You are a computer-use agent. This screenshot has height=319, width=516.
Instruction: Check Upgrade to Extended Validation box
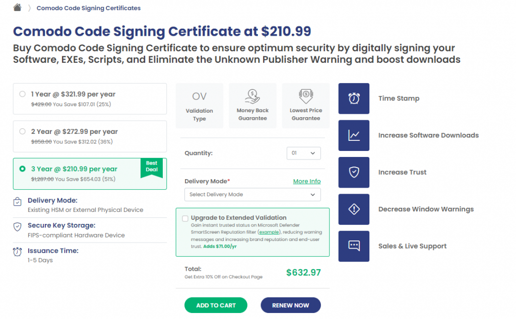185,218
